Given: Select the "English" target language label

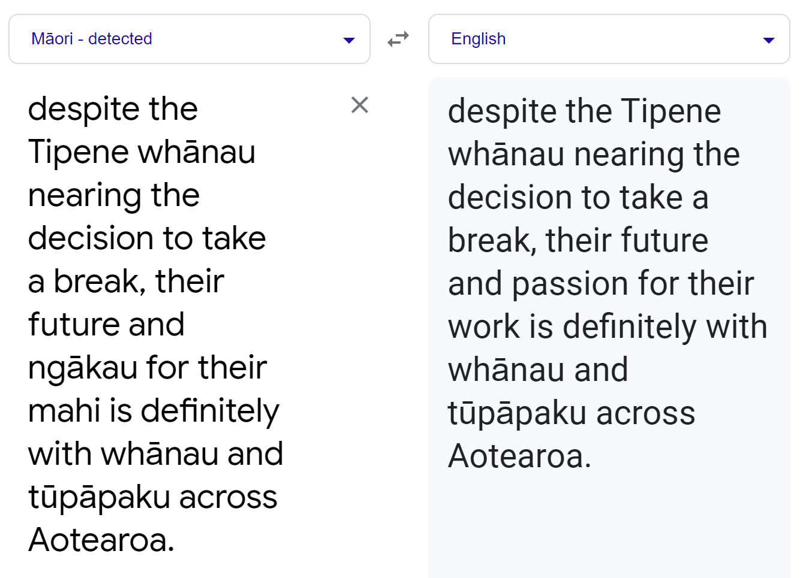Looking at the screenshot, I should click(478, 39).
